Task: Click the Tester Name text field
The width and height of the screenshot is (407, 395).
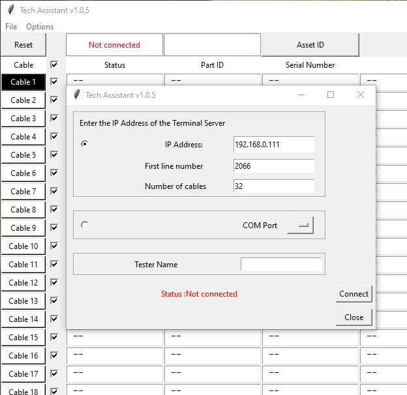Action: [281, 265]
